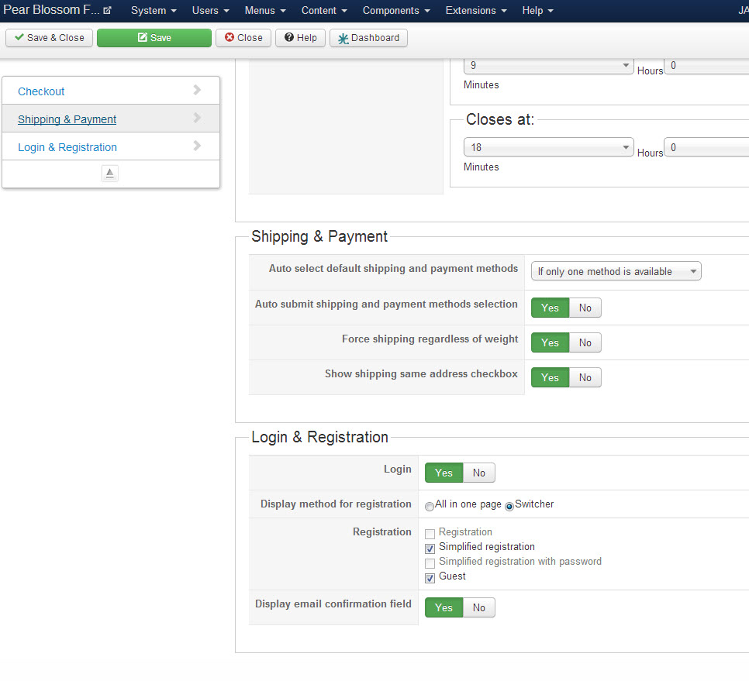Go to the Dashboard button
749x681 pixels.
coord(368,38)
